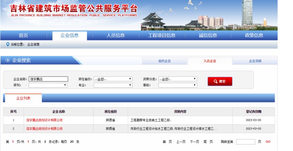Click the 企业名称 column header
Image resolution: width=293 pixels, height=151 pixels.
(59, 112)
